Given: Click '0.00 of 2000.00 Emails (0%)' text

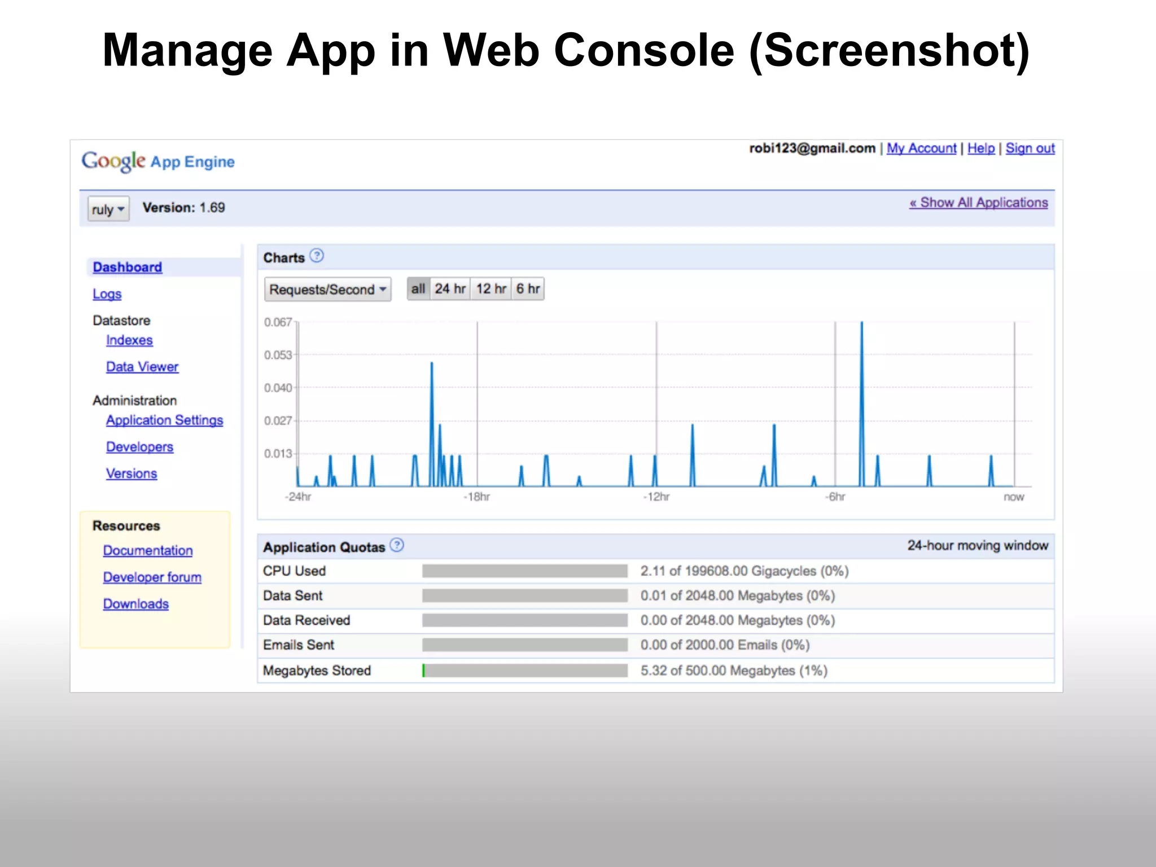Looking at the screenshot, I should click(x=725, y=645).
